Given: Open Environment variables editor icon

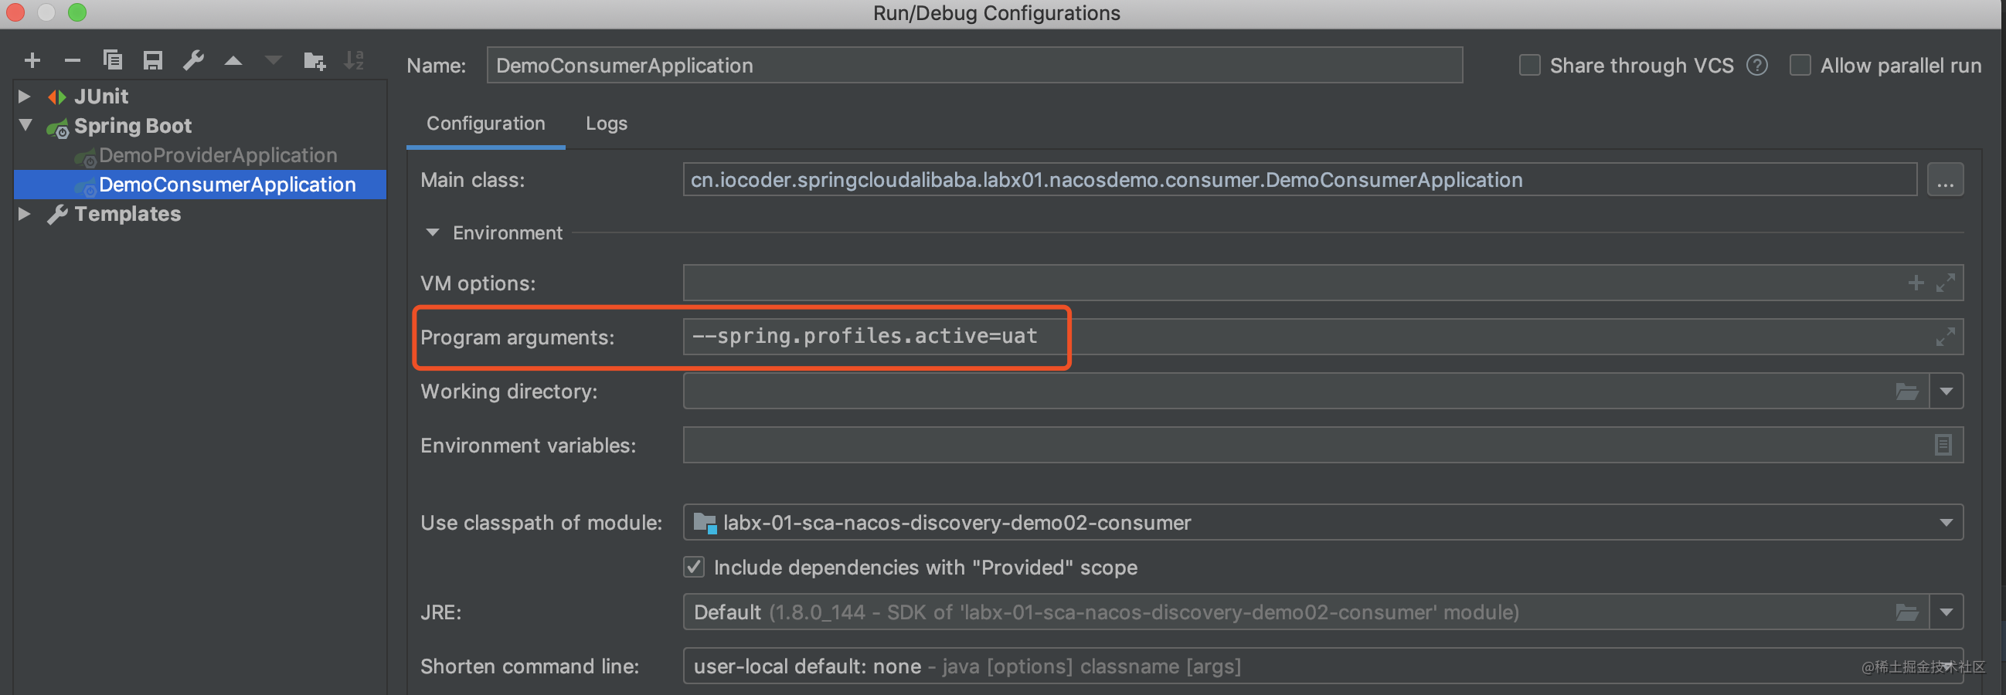Looking at the screenshot, I should [1943, 445].
